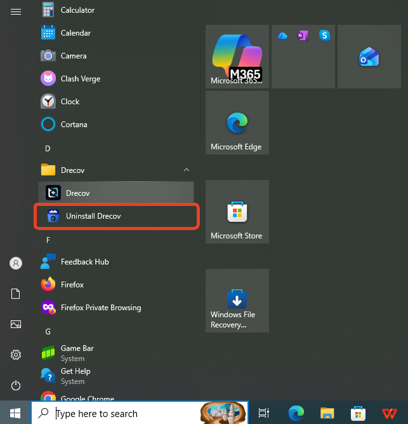
Task: Open the Windows File Recovery tile
Action: click(237, 300)
